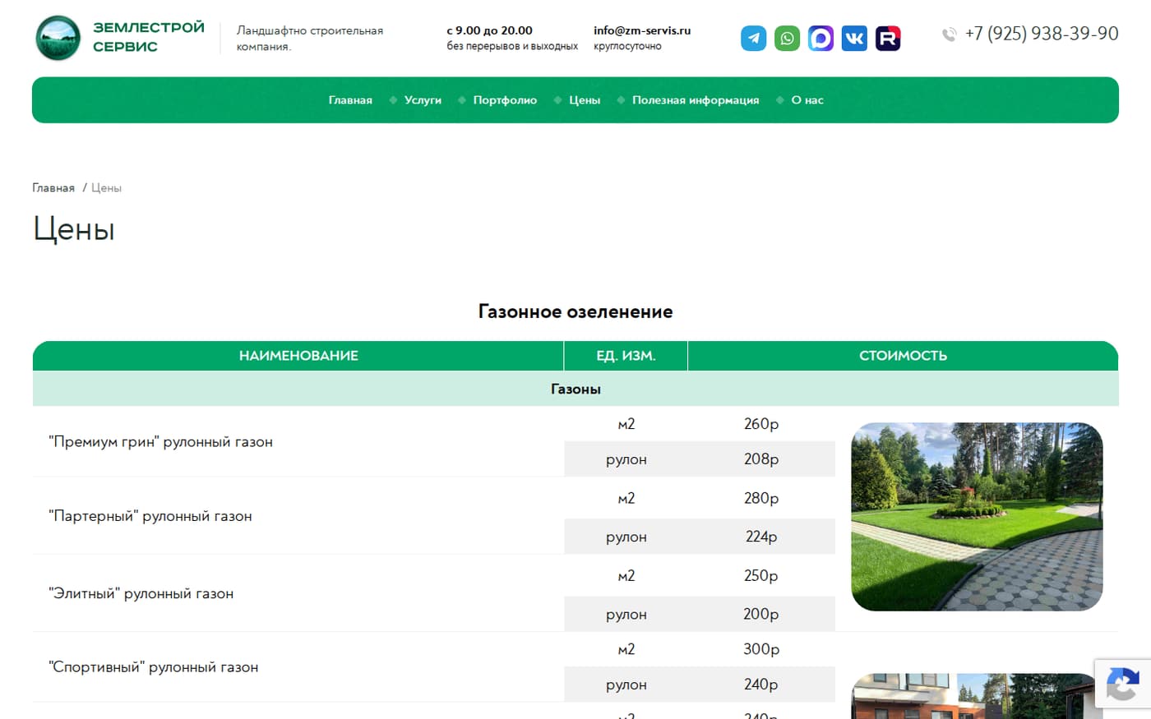This screenshot has height=719, width=1151.
Task: Select "Премиум грин" рулонный газон row name
Action: point(160,442)
